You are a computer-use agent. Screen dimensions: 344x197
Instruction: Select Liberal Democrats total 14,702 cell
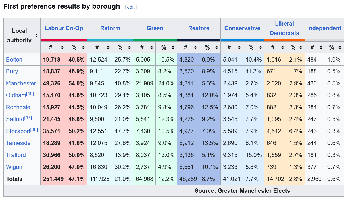point(275,179)
